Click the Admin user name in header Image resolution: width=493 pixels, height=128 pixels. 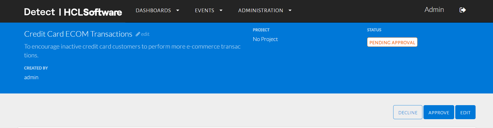[434, 10]
